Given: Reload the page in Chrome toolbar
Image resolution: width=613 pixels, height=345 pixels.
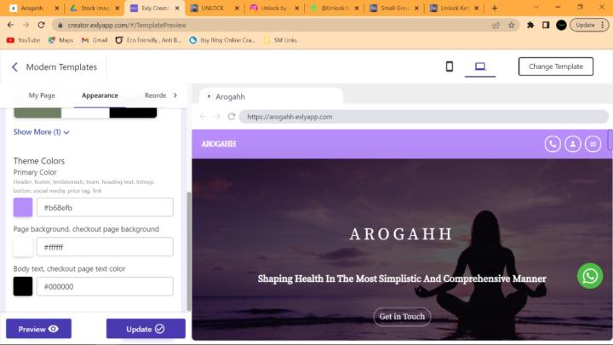Looking at the screenshot, I should pos(41,25).
